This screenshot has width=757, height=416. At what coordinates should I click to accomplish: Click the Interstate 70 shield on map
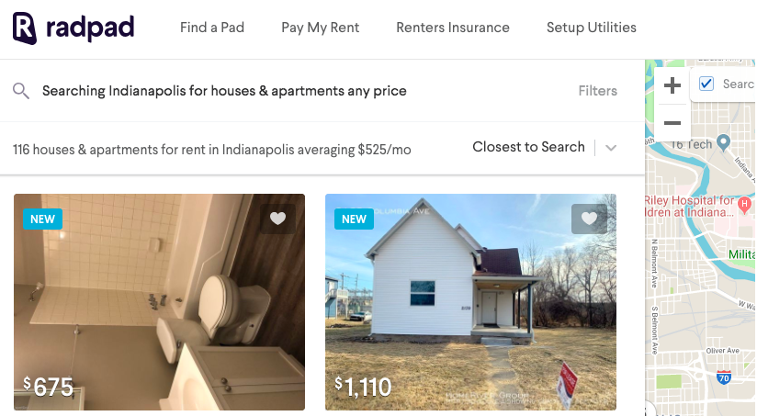pos(723,377)
